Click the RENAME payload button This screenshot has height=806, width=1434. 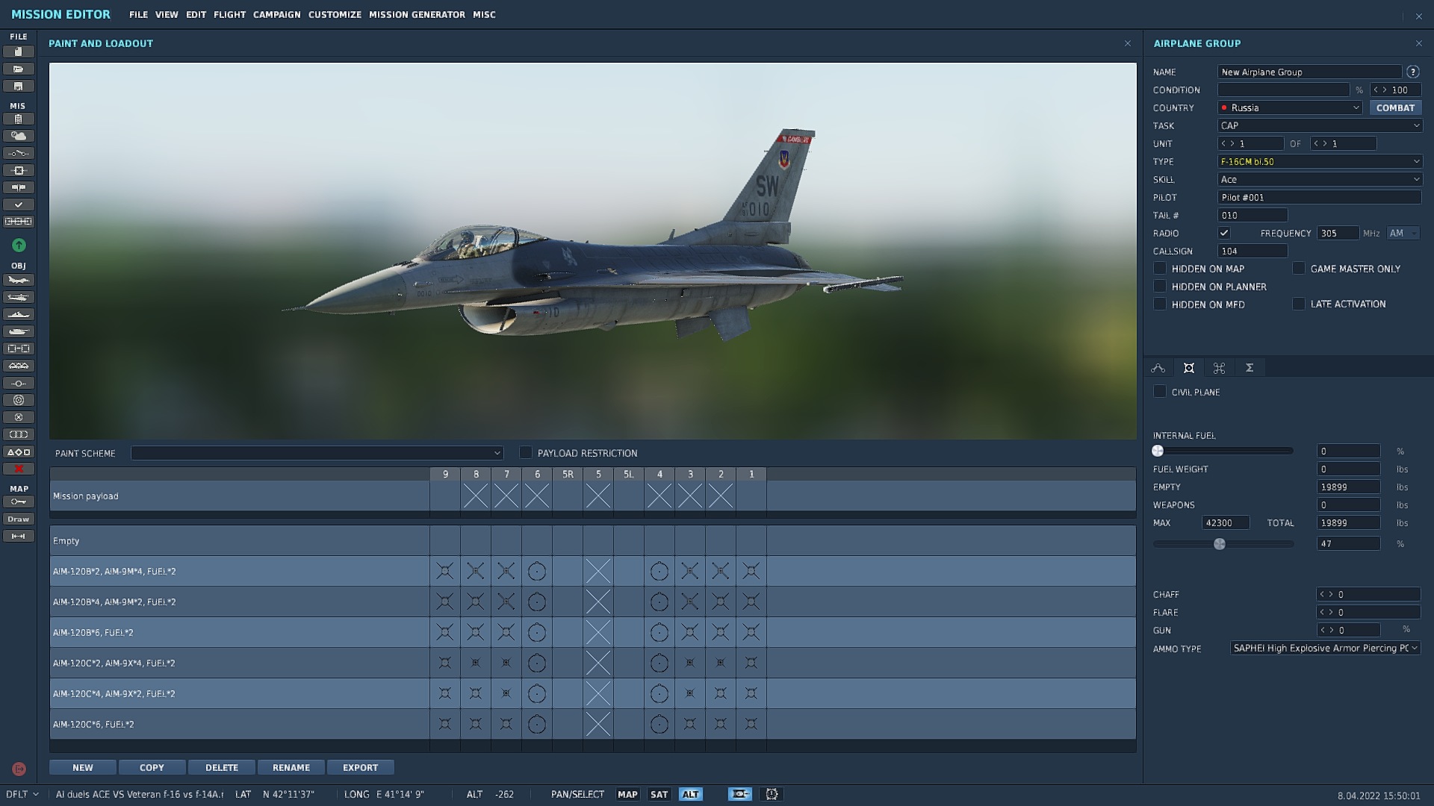[x=291, y=767]
